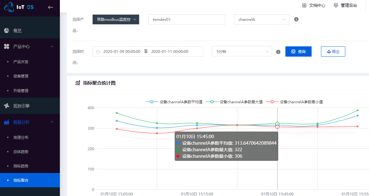Click the clock icon in the time range picker
This screenshot has width=369, height=196.
pyautogui.click(x=97, y=51)
